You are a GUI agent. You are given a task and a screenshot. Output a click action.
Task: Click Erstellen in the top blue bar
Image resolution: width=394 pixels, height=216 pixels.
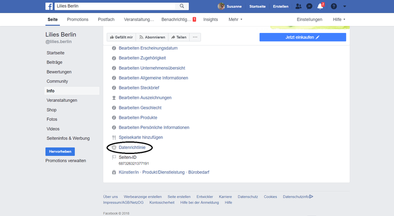(x=281, y=6)
